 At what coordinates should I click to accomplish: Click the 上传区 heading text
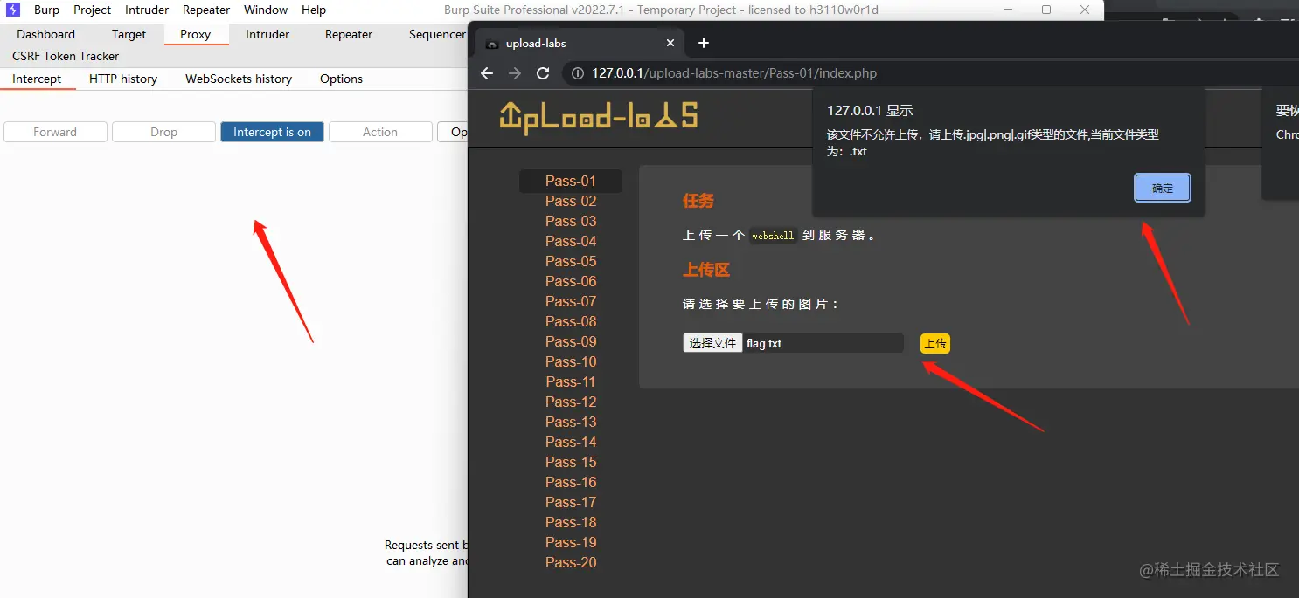click(x=706, y=270)
